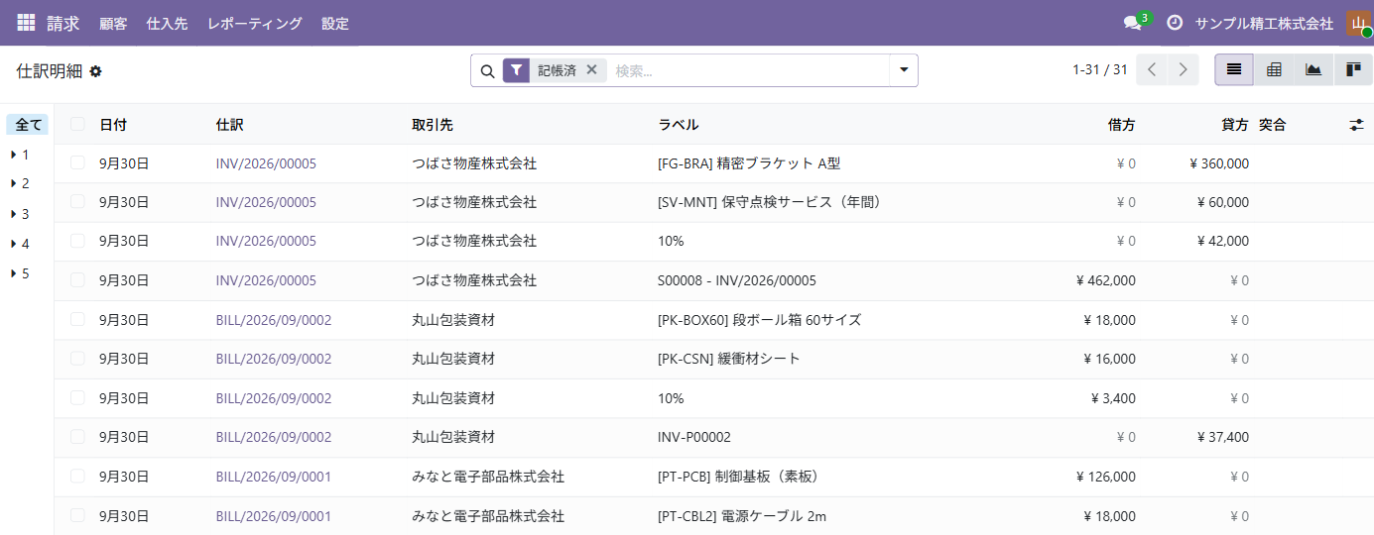Open the apps grid menu icon
This screenshot has width=1374, height=535.
click(26, 22)
